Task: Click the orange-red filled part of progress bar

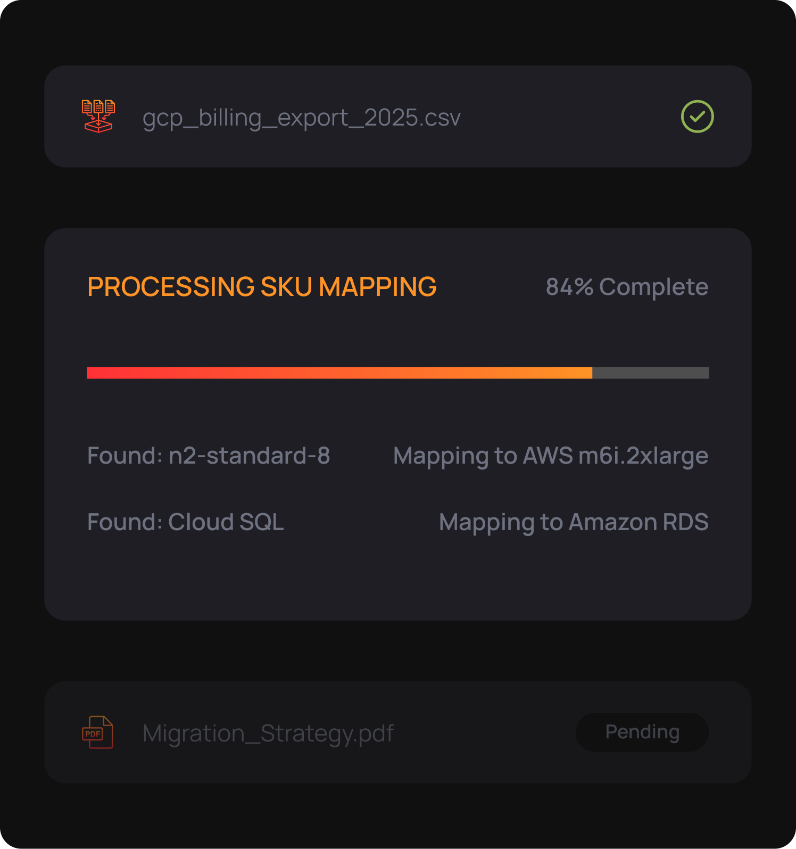Action: pos(339,373)
